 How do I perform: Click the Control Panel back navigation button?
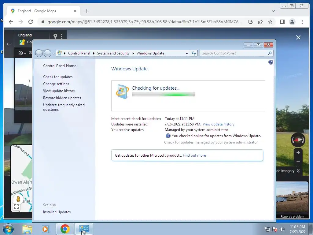(39, 53)
